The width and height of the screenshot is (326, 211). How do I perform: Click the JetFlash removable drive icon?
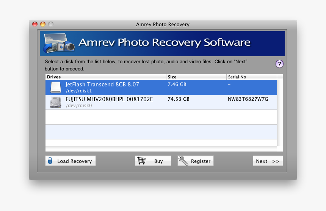(56, 88)
